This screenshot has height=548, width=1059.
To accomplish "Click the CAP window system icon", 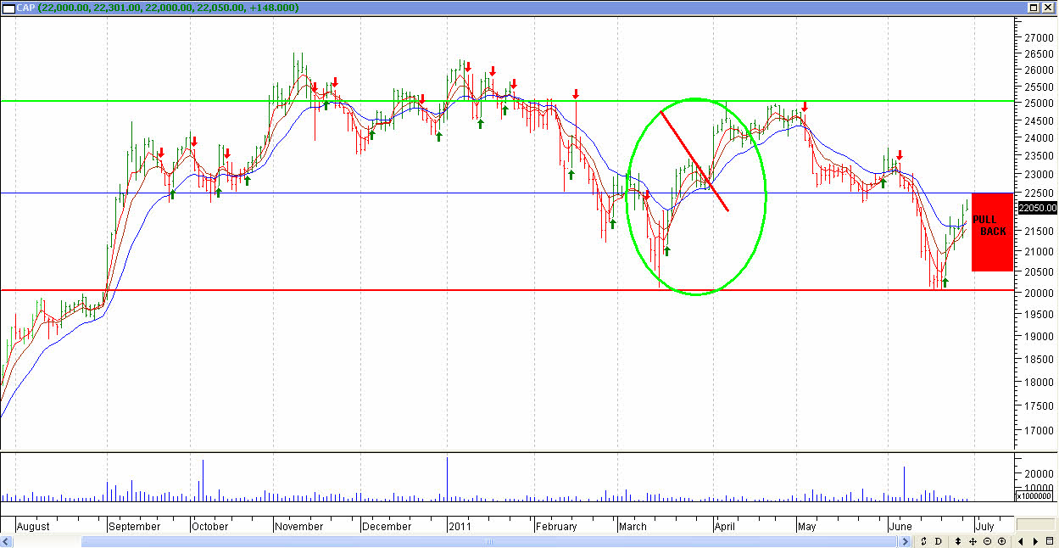I will (8, 8).
